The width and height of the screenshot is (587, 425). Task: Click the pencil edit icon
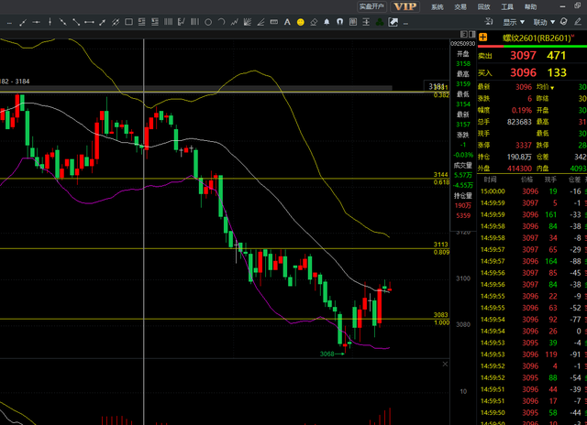coord(578,22)
